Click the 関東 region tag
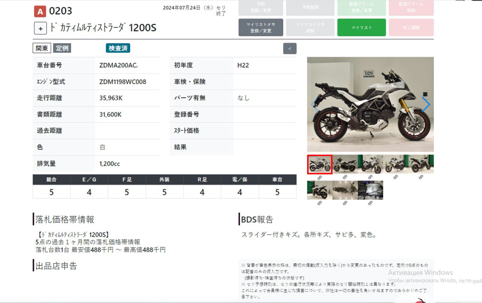This screenshot has height=303, width=482. [x=42, y=48]
